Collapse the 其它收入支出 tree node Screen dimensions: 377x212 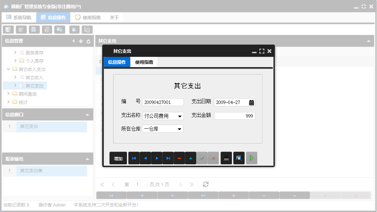click(8, 69)
